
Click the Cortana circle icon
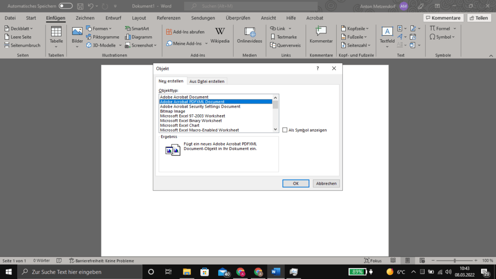tap(151, 272)
